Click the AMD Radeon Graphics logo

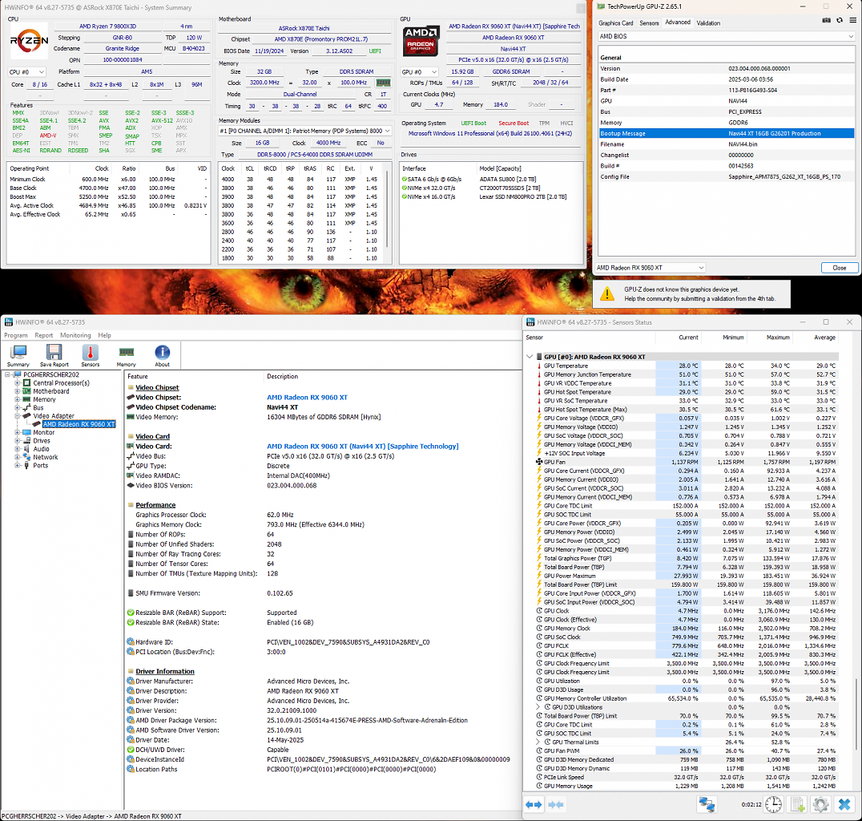421,40
